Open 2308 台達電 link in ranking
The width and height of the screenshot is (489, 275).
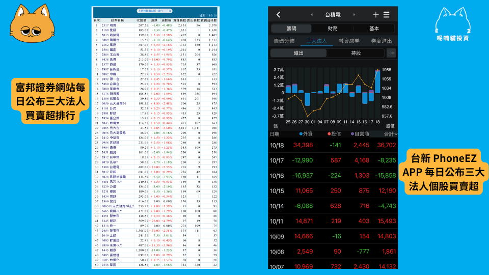pos(110,167)
